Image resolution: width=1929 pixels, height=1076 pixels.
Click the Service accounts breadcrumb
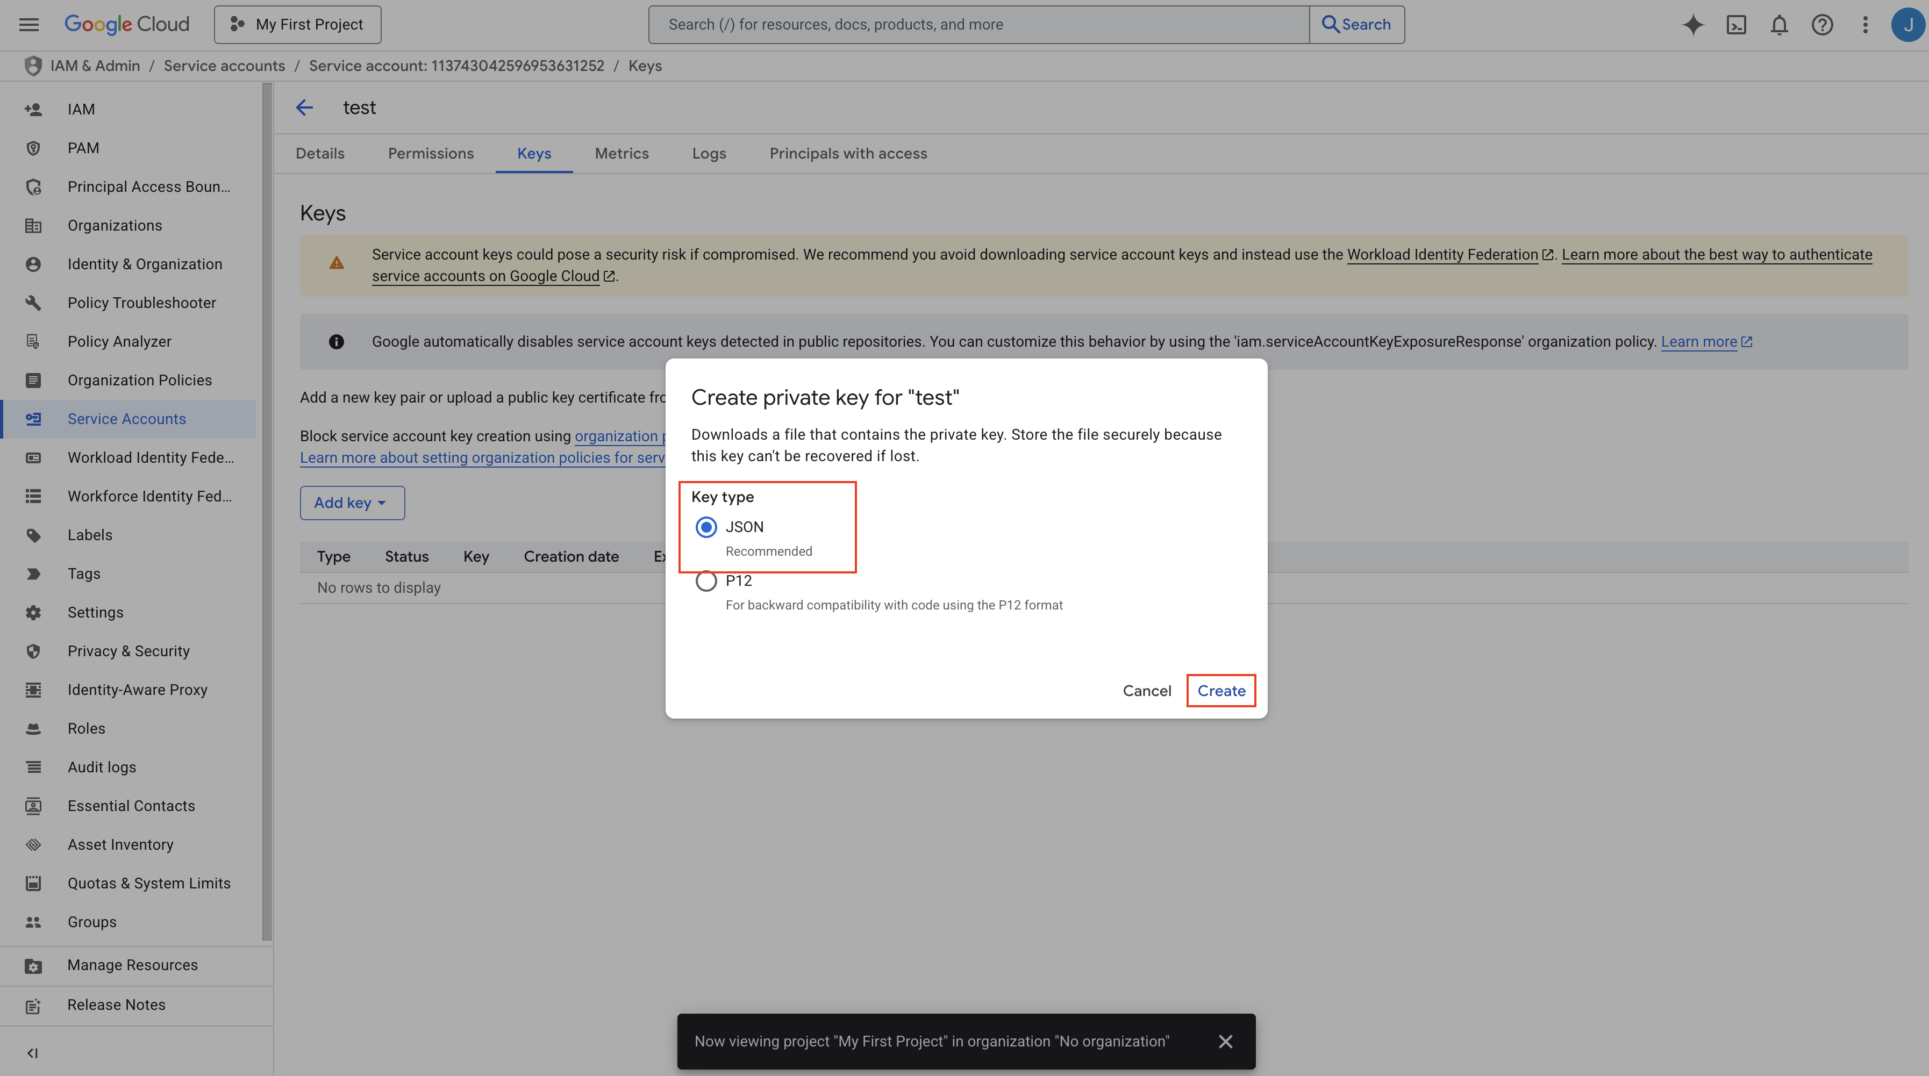225,66
